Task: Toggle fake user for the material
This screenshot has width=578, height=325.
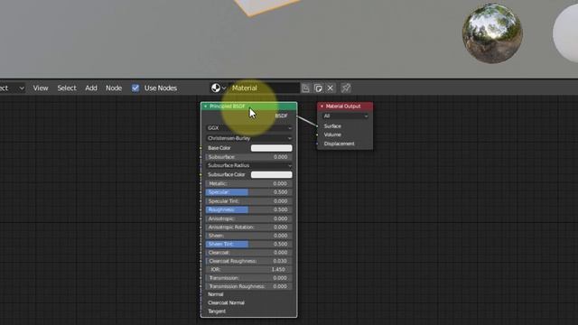Action: pos(305,88)
